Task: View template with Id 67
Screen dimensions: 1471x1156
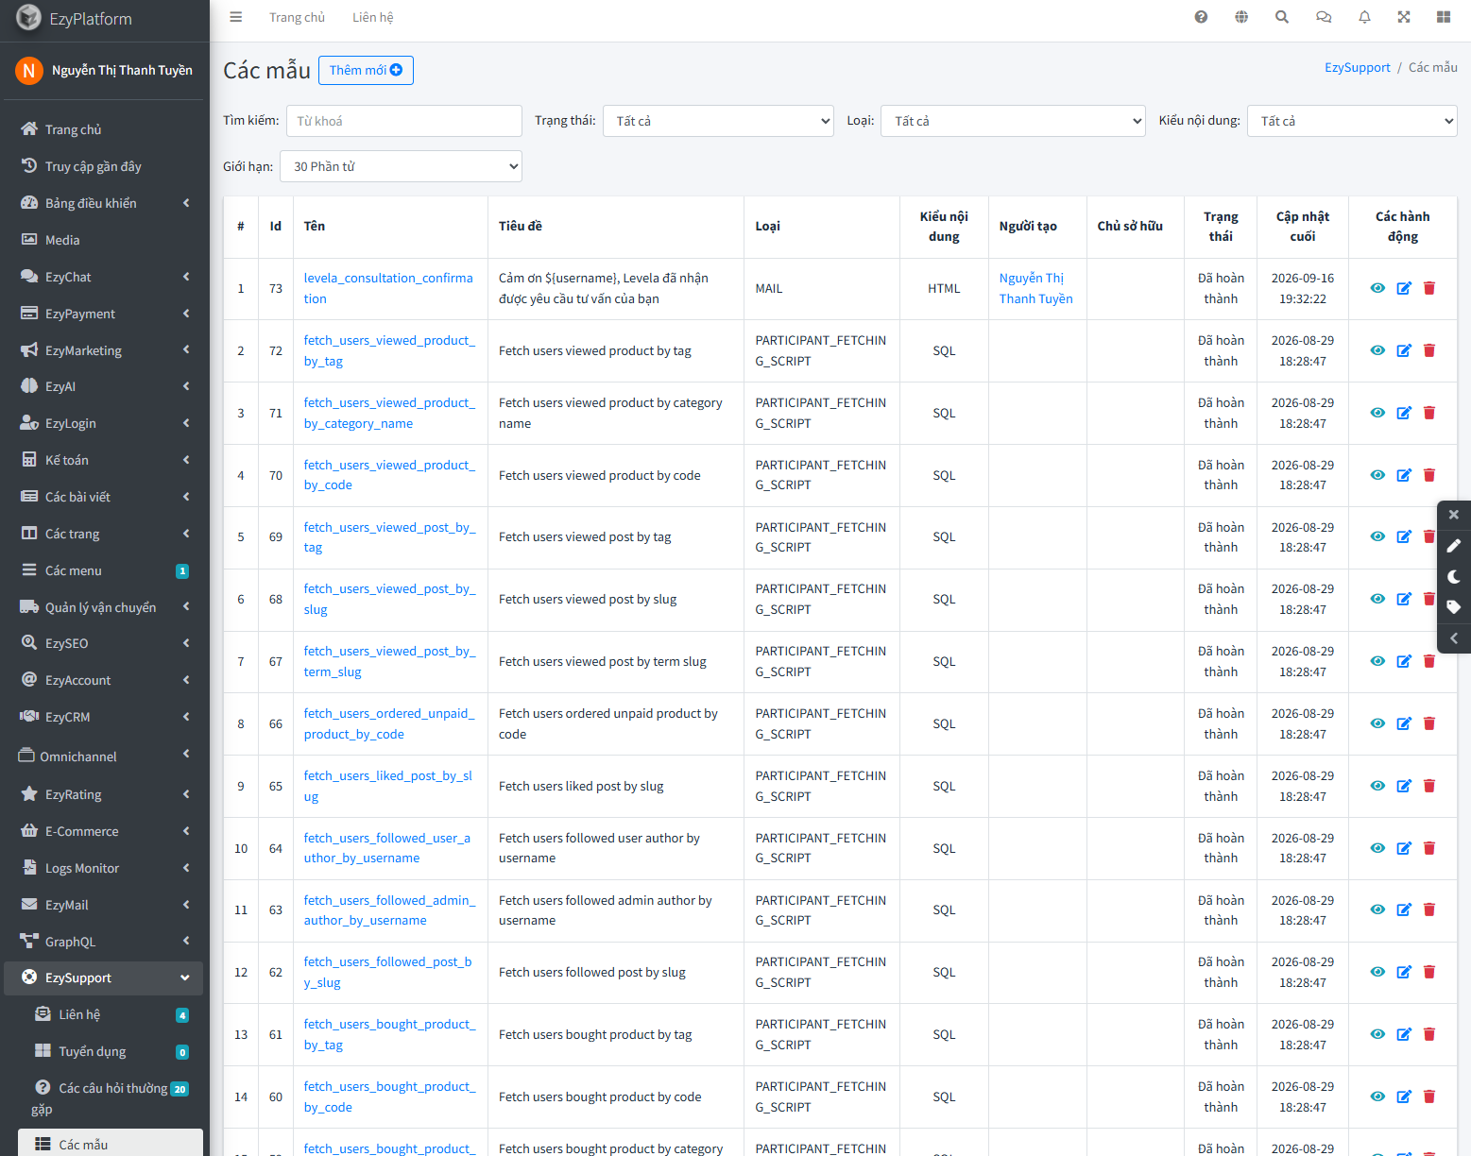Action: (1377, 661)
